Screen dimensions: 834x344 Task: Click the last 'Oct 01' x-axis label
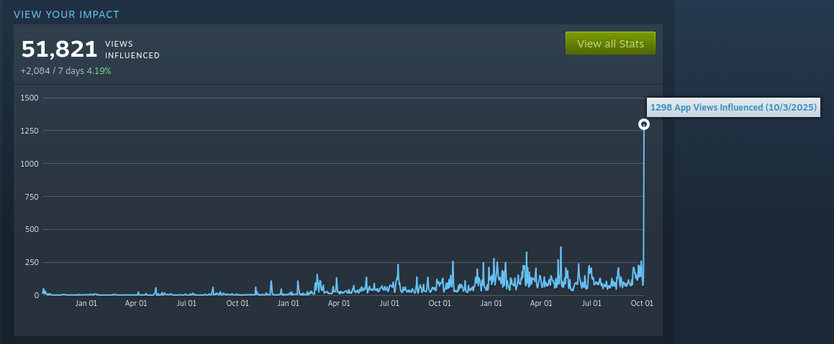(x=641, y=304)
